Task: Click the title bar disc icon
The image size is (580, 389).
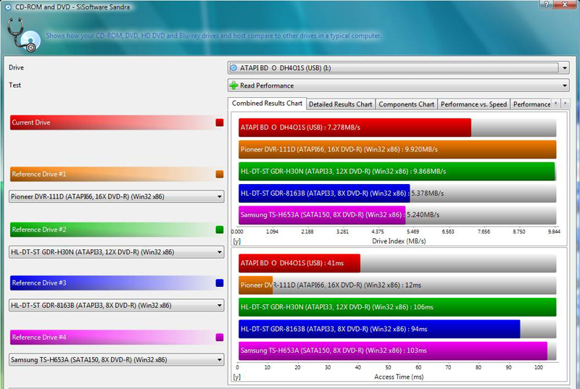Action: click(x=8, y=7)
